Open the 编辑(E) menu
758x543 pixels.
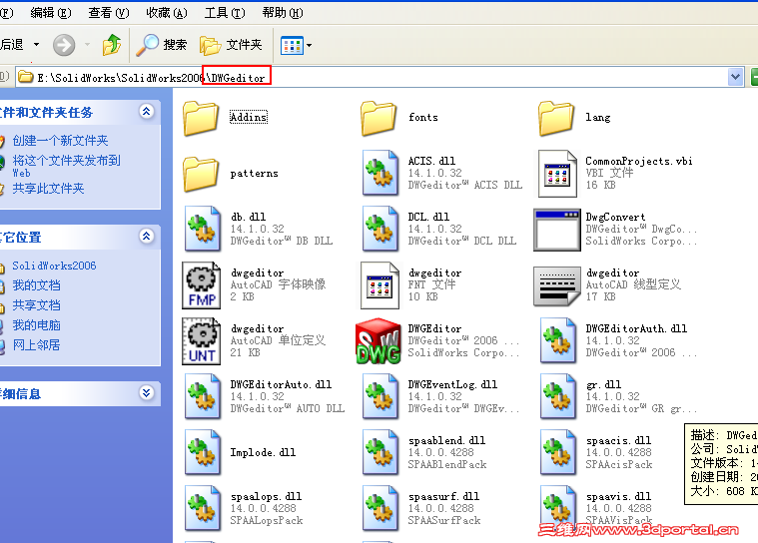click(x=51, y=13)
